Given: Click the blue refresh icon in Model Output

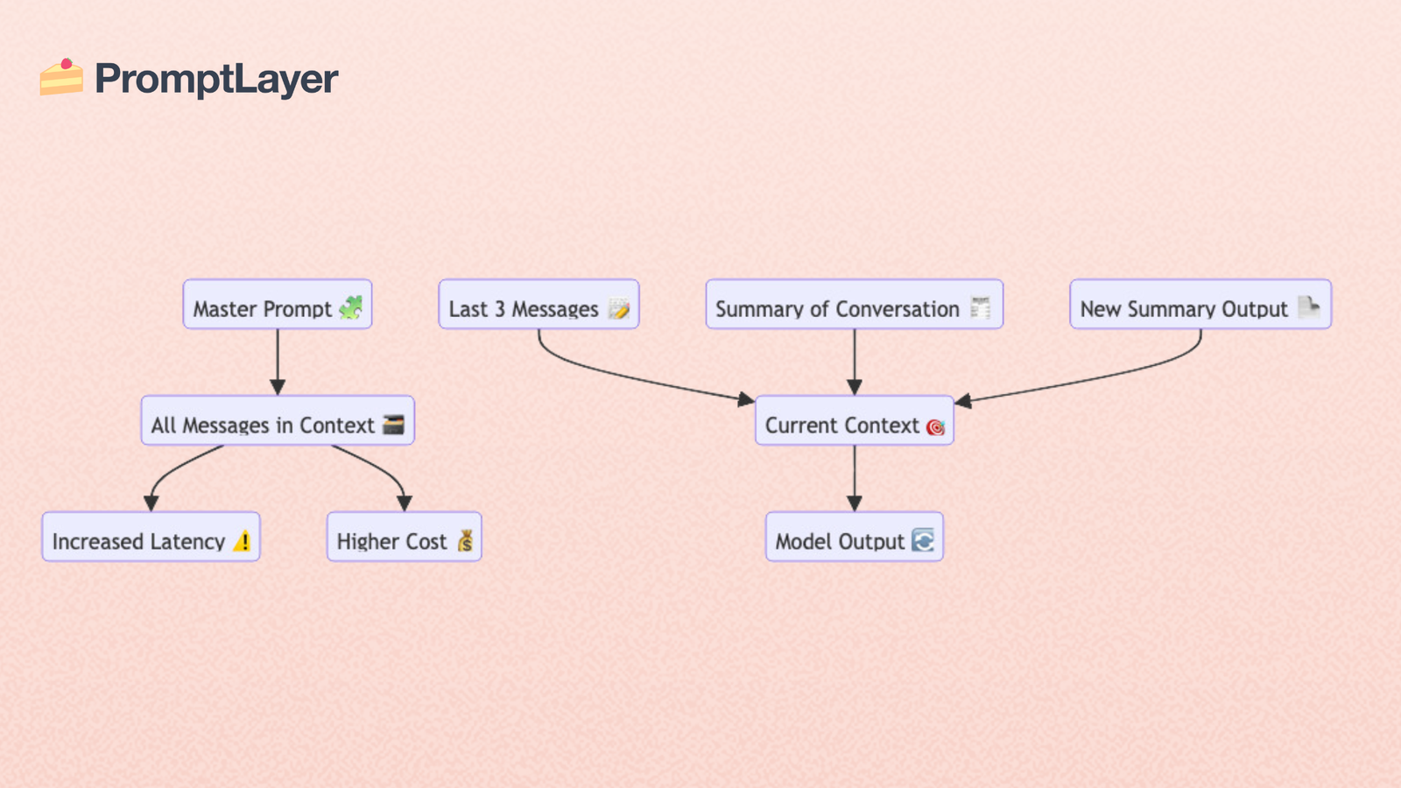Looking at the screenshot, I should click(923, 540).
